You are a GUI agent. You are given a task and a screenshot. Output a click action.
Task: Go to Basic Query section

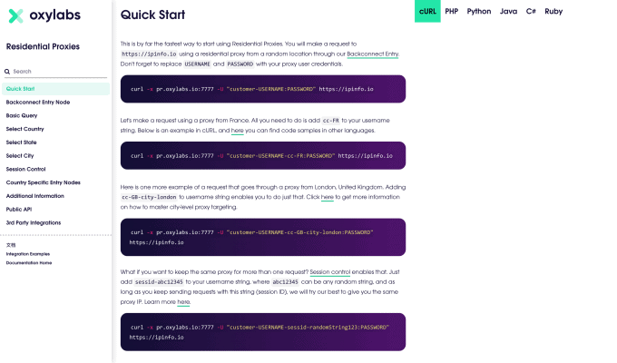[x=23, y=115]
